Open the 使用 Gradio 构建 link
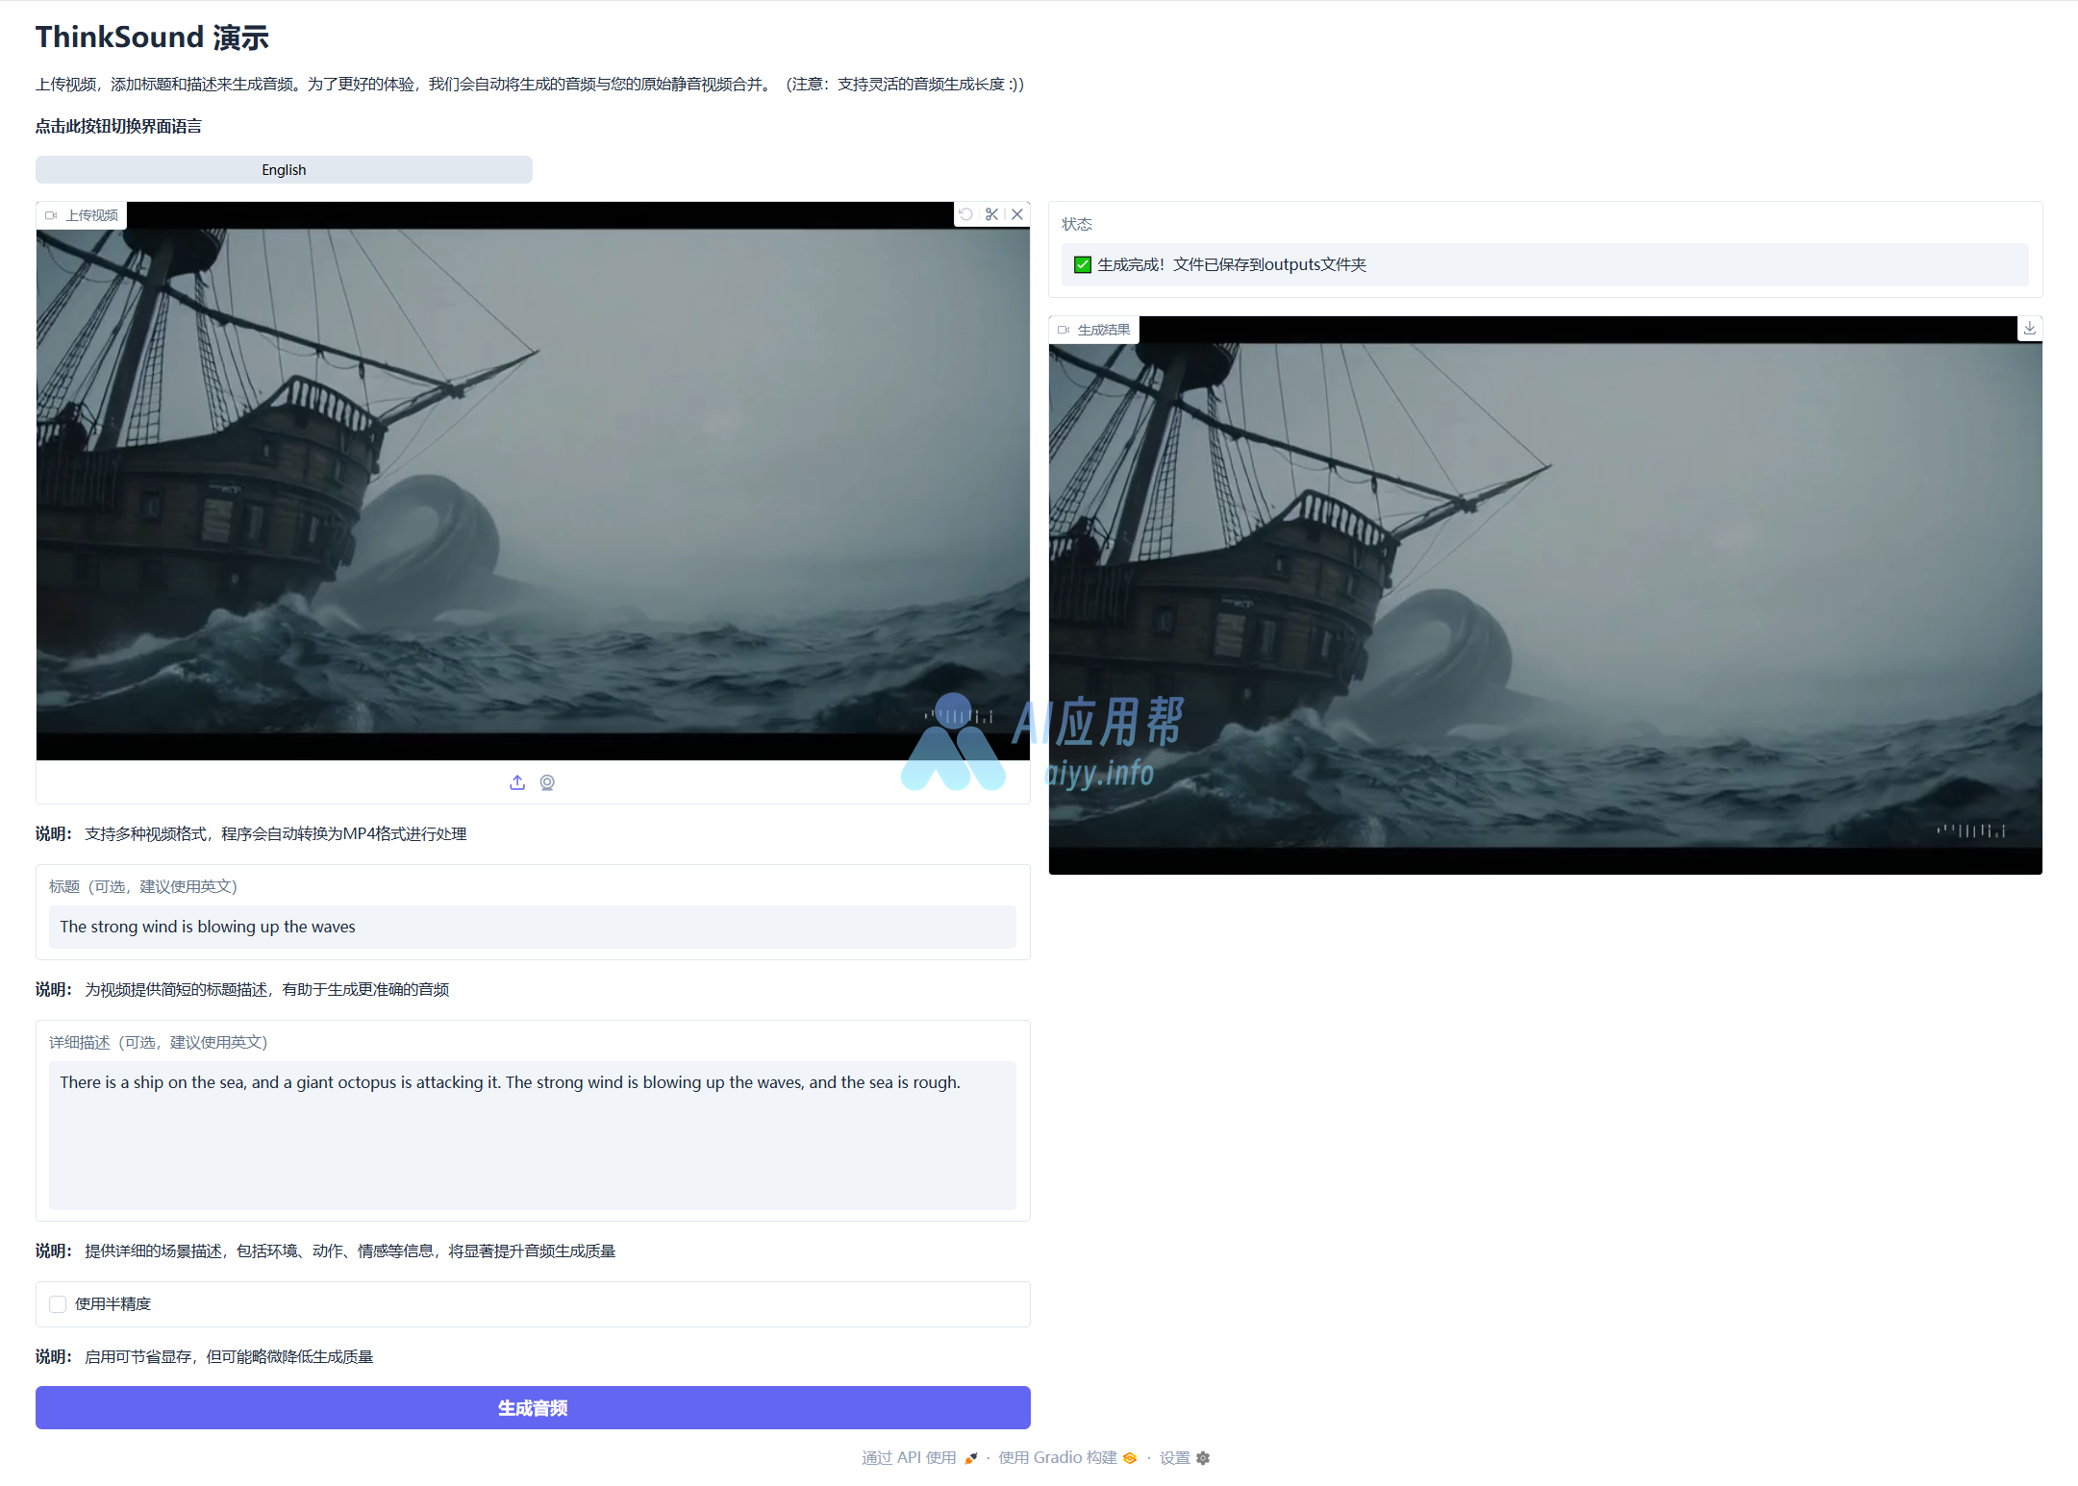This screenshot has height=1486, width=2078. [1067, 1458]
